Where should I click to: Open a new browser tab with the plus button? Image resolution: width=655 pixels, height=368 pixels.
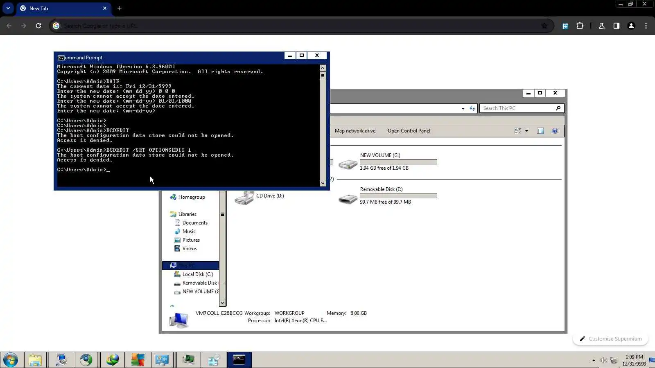click(x=120, y=8)
